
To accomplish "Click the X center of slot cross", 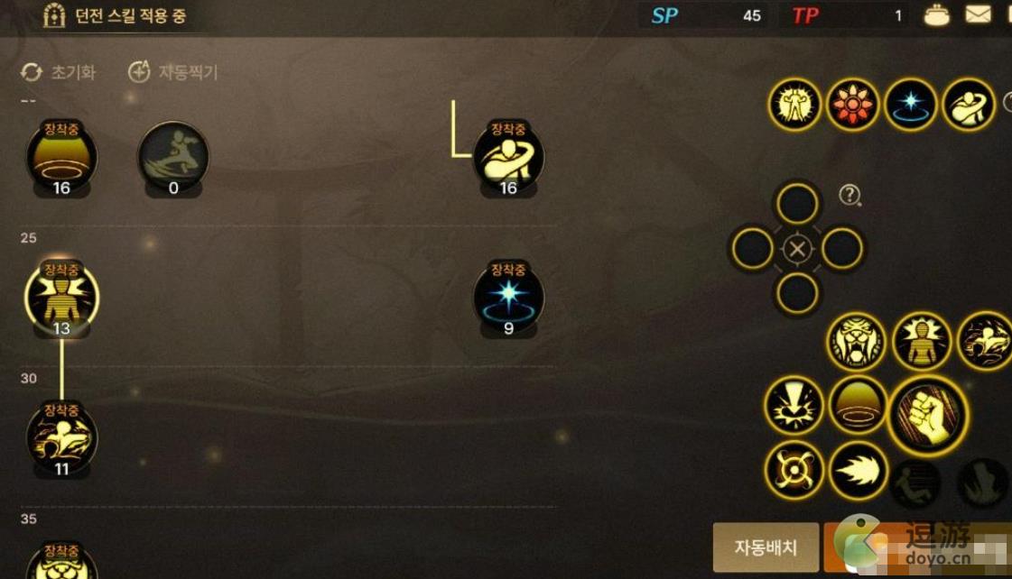I will point(797,248).
